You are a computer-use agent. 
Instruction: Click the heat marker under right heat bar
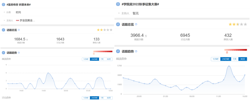tap(227, 52)
